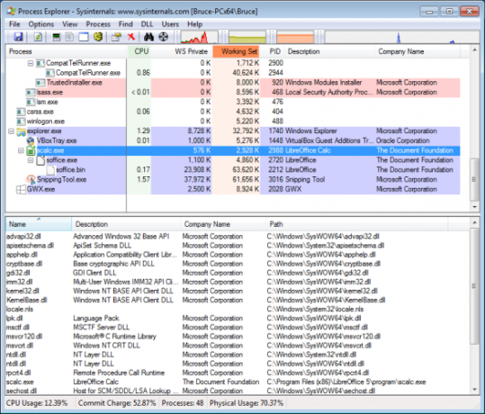Collapse the explorer.exe process tree node

11,131
